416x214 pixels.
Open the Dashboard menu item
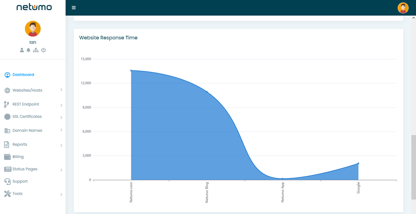point(23,75)
